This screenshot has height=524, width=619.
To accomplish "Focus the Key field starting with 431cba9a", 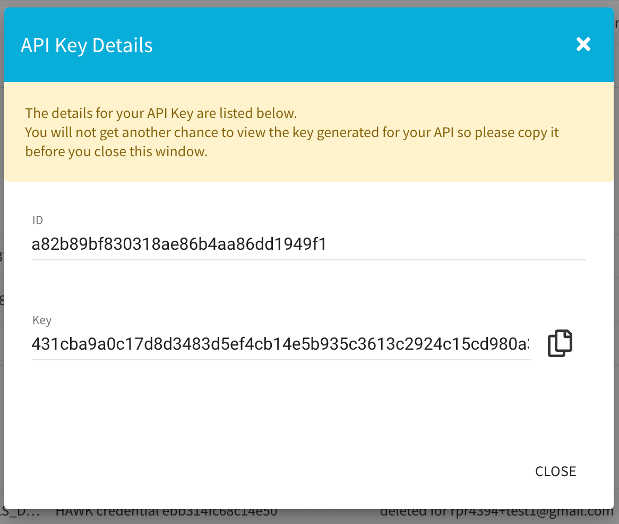I will pos(281,344).
